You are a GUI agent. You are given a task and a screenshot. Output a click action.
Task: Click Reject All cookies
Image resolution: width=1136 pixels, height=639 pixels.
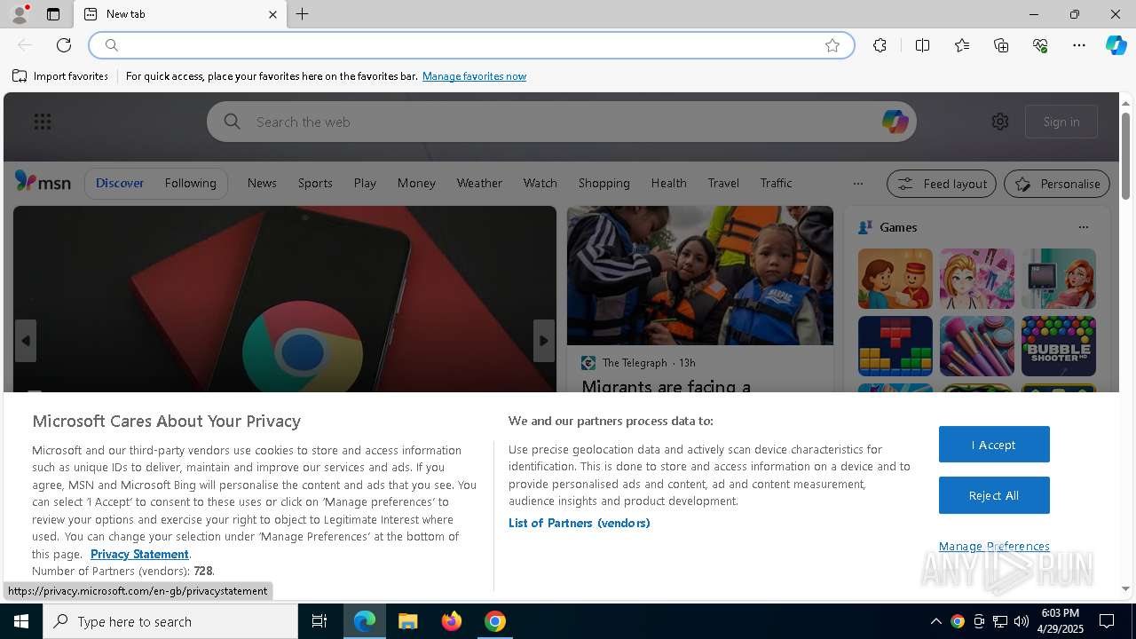994,495
